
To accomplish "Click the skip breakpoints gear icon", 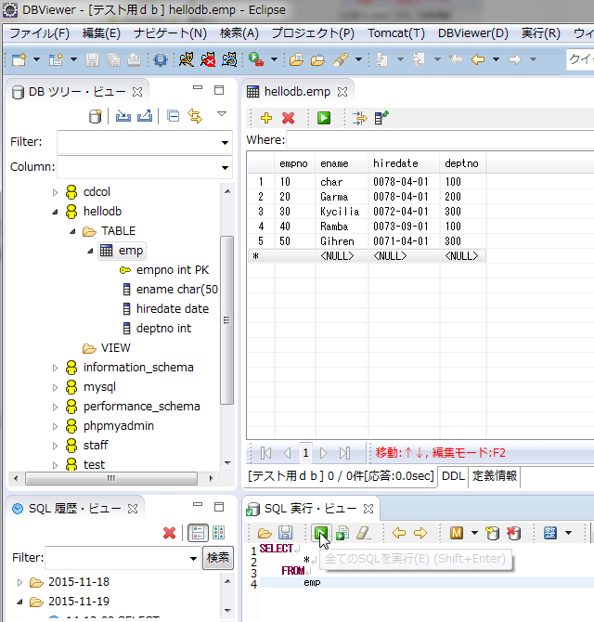I will point(161,60).
